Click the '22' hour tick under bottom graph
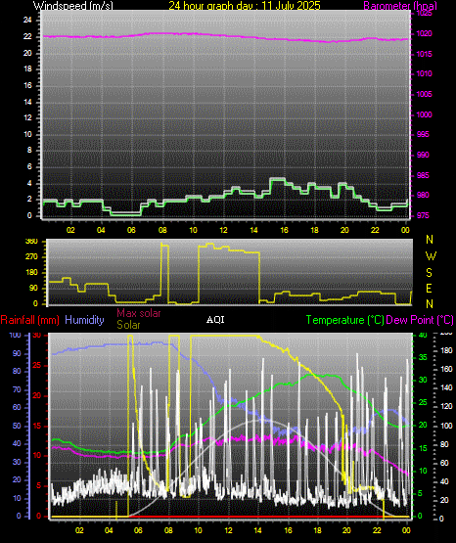Image resolution: width=456 pixels, height=543 pixels. [x=377, y=530]
